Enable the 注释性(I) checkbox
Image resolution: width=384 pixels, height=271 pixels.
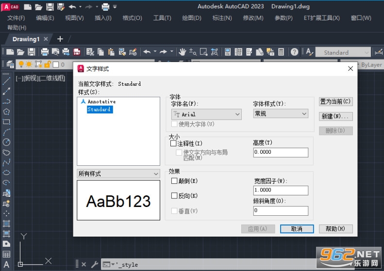point(173,143)
